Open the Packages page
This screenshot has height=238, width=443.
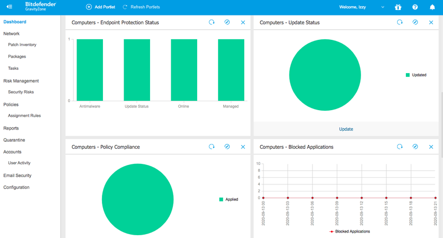point(17,56)
